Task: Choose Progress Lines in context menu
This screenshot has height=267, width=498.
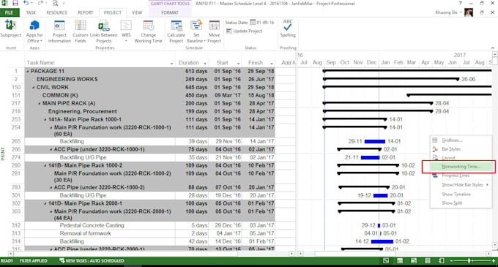Action: click(x=461, y=176)
